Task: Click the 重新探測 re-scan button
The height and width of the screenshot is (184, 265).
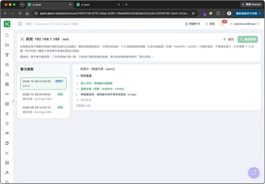Action: 248,39
